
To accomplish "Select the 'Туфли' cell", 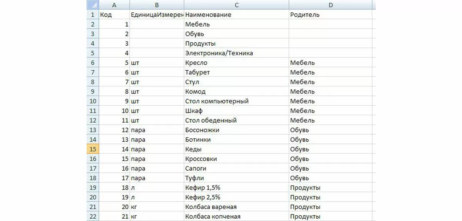I will click(236, 178).
